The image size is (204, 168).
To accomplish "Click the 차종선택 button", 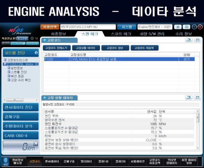I will [50, 27].
